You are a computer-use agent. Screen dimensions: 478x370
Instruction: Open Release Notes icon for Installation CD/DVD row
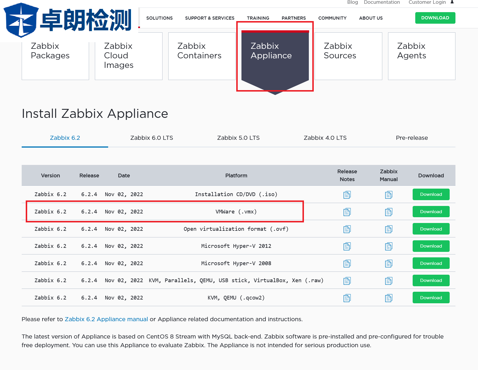(x=347, y=195)
